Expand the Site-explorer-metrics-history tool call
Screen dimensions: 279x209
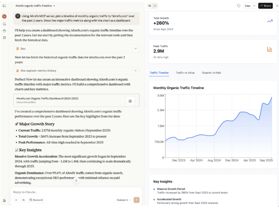click(76, 70)
